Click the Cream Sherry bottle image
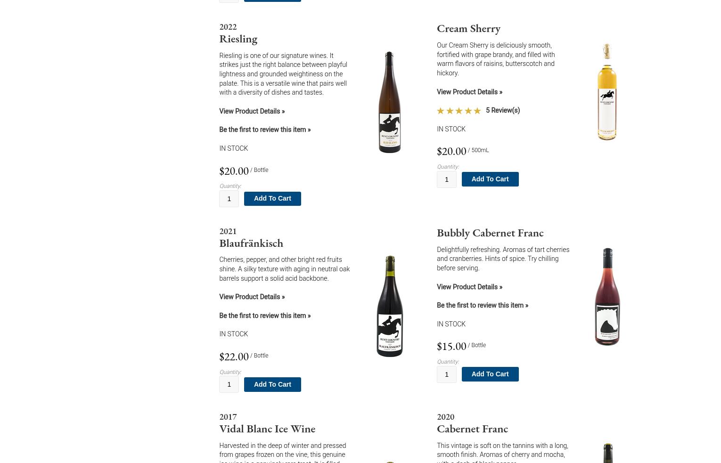The image size is (721, 463). (607, 92)
